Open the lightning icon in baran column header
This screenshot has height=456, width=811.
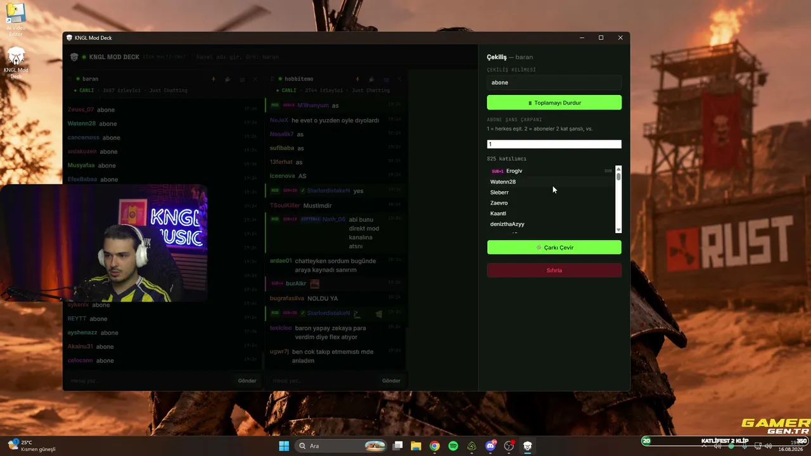pos(213,79)
